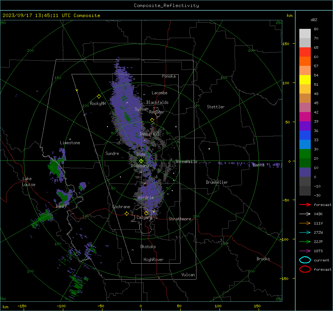Click the green 30 dBZ color swatch

(x=305, y=153)
